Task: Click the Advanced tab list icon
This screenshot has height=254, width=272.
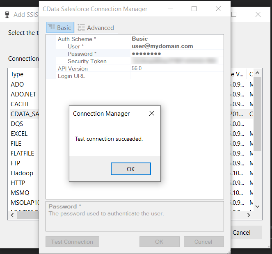Action: [81, 28]
